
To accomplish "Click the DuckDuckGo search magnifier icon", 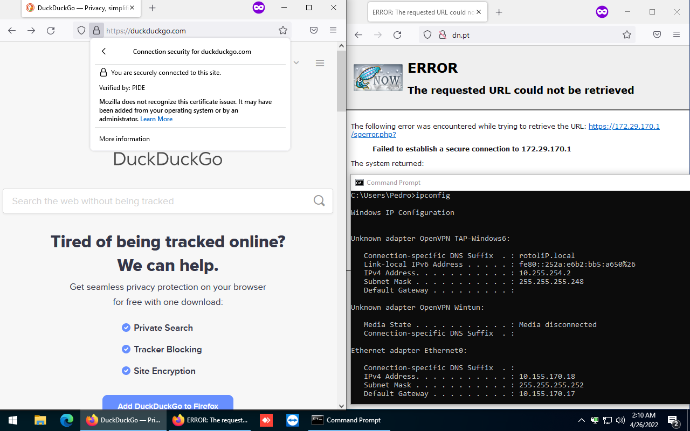I will pos(319,200).
